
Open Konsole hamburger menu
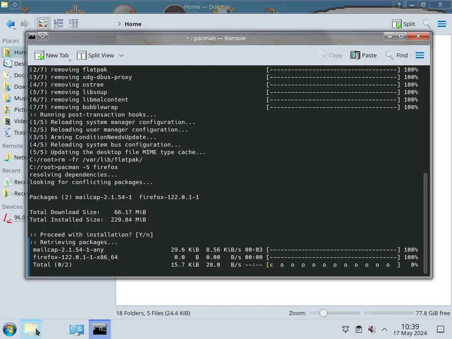click(420, 55)
